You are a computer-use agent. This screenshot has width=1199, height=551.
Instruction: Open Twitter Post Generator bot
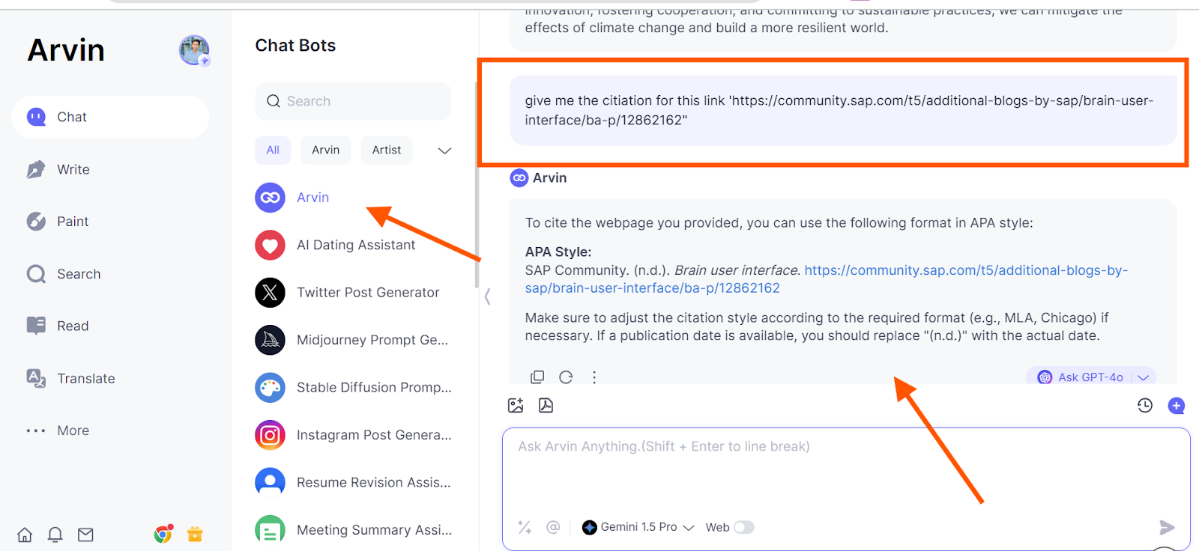click(x=353, y=292)
